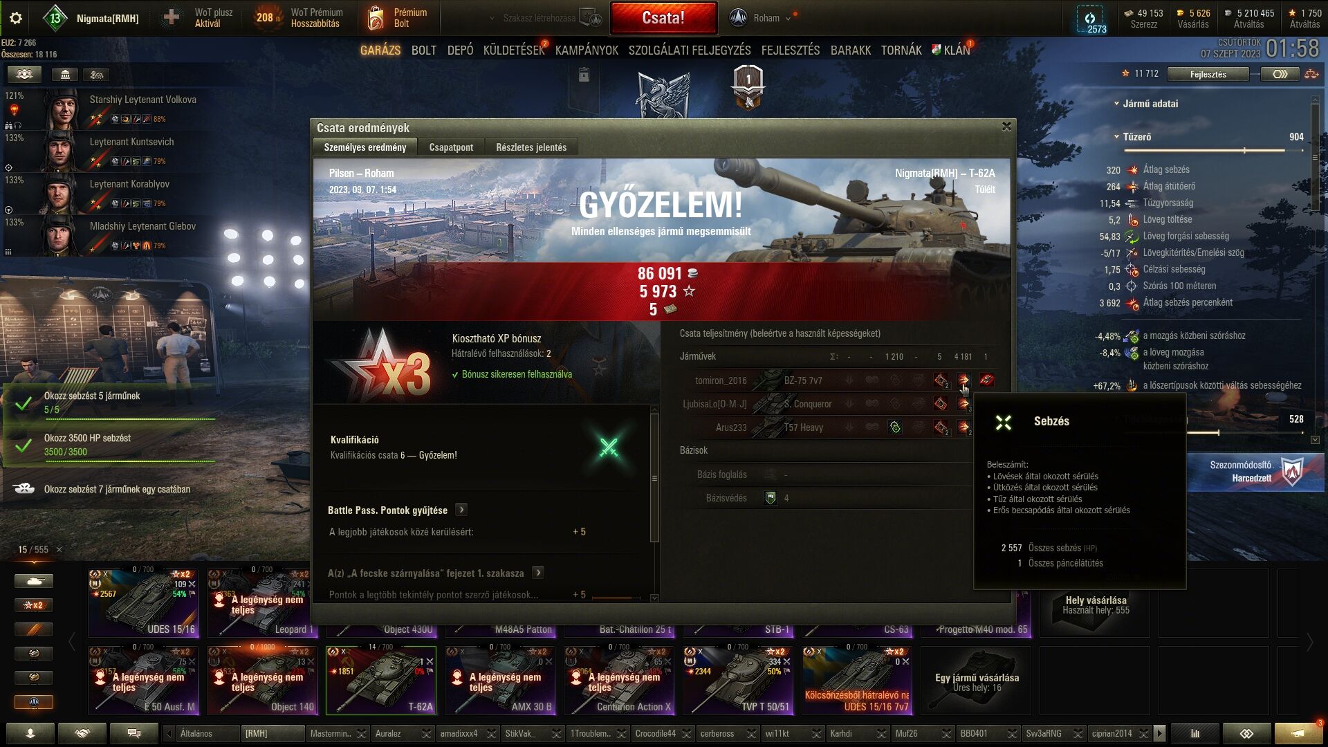Select the T-62A tank thumbnail
Image resolution: width=1328 pixels, height=747 pixels.
click(381, 680)
